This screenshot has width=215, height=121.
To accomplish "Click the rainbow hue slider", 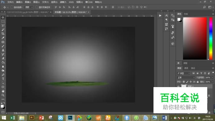I will (x=211, y=39).
